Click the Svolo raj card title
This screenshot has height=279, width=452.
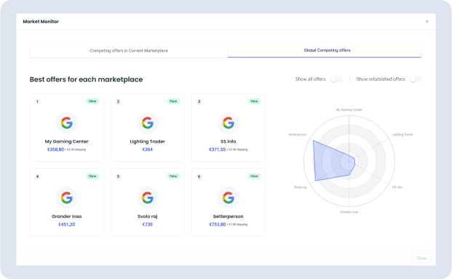pyautogui.click(x=148, y=216)
